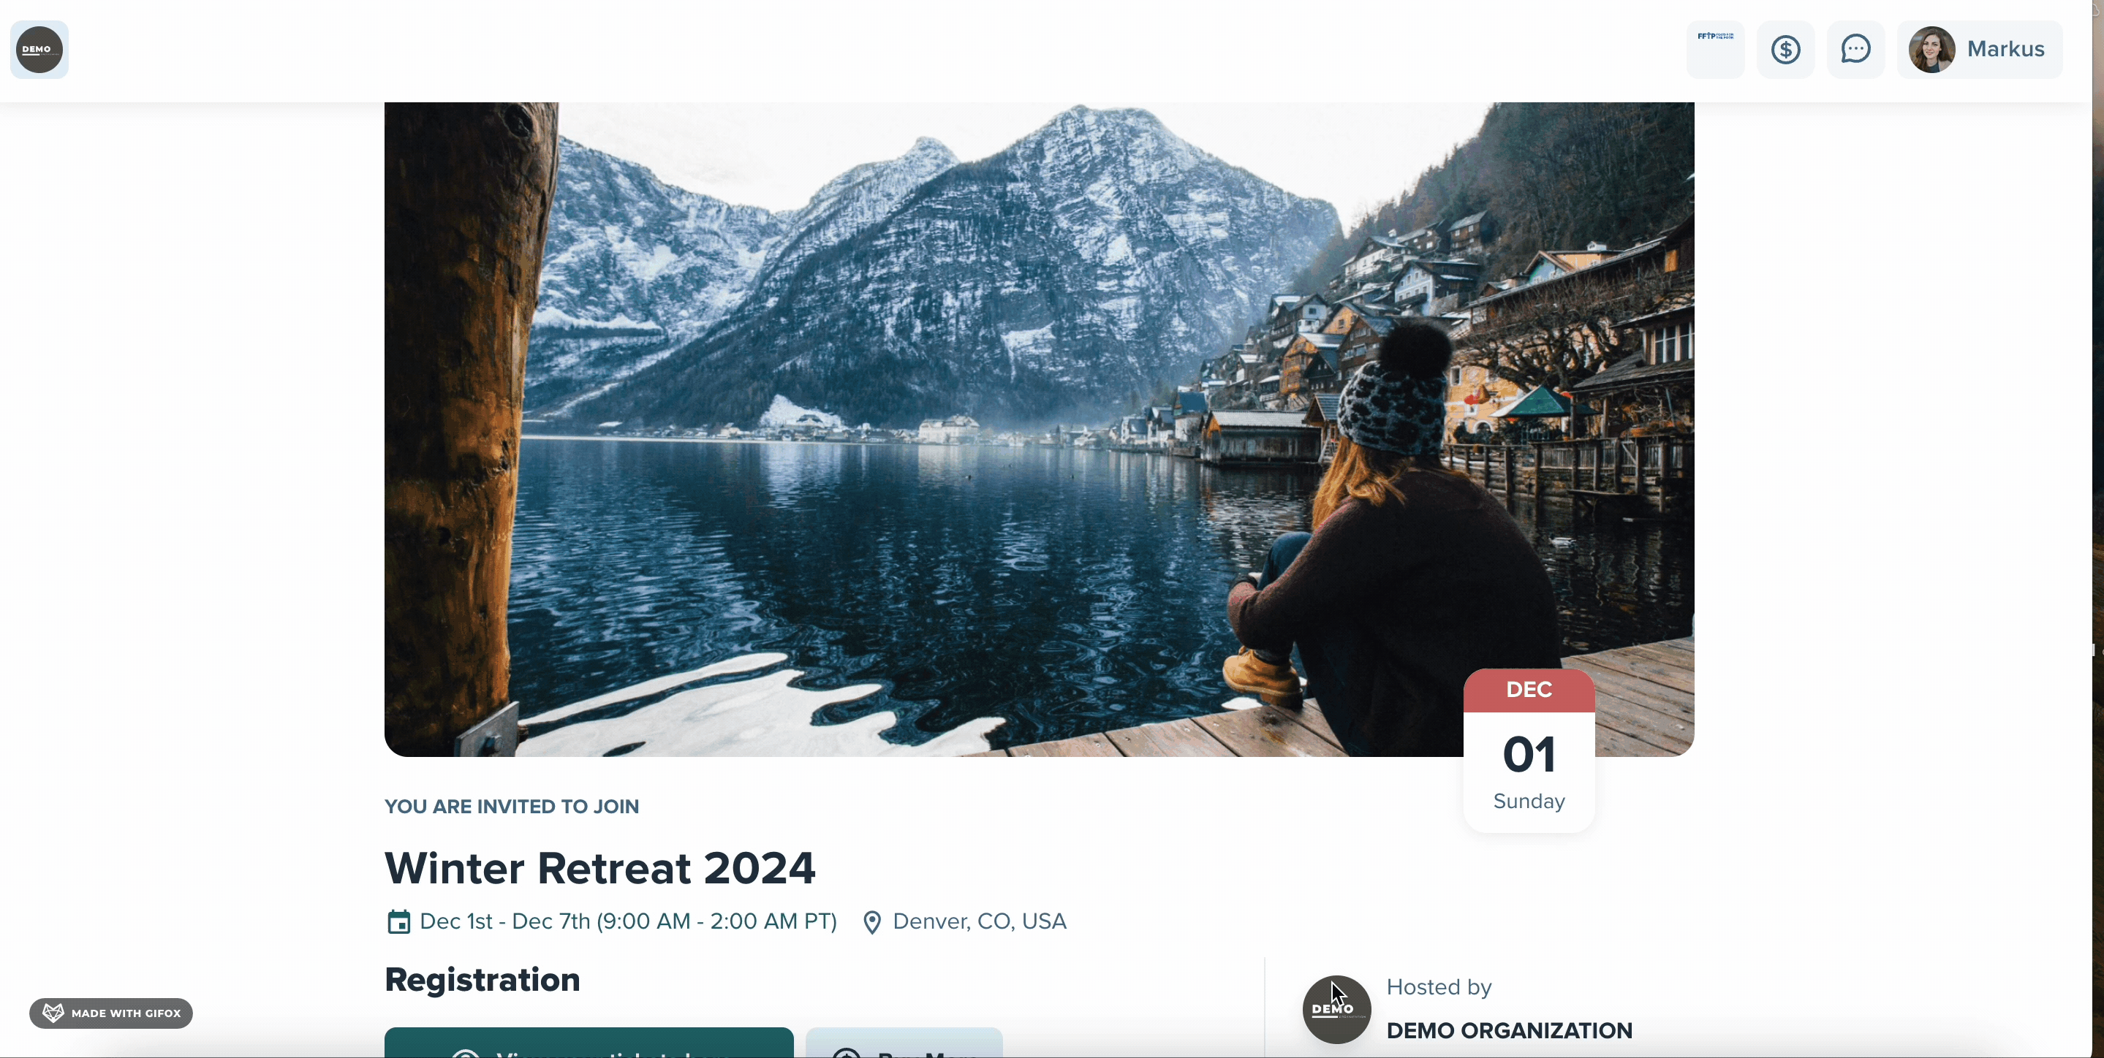Screen dimensions: 2104x1058
Task: Click the Made with Gifox badge
Action: [111, 1013]
